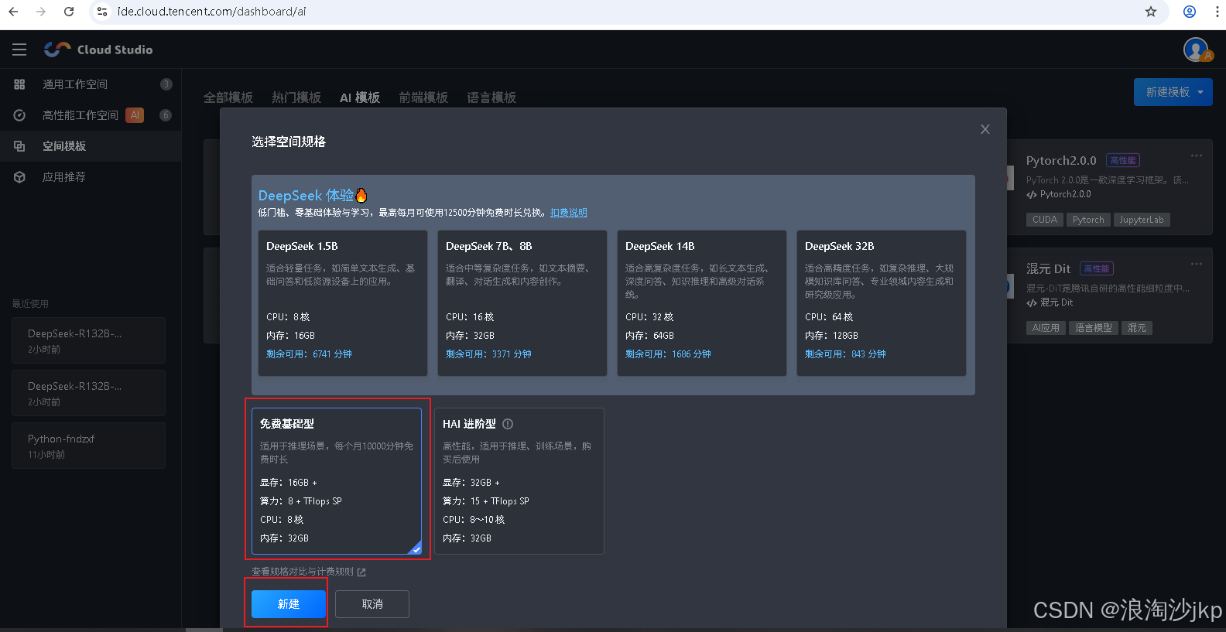Open the second recent DeepSeek-R132B workspace

pyautogui.click(x=89, y=393)
